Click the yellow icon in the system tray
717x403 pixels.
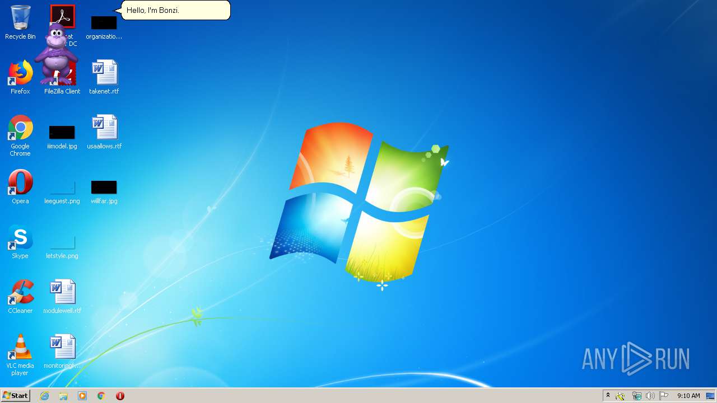pyautogui.click(x=620, y=396)
